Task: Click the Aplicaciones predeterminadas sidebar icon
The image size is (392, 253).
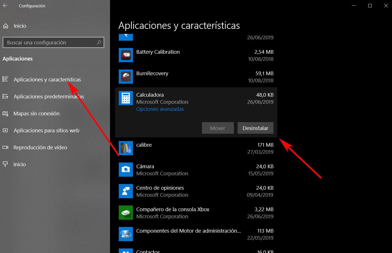Action: coord(5,96)
